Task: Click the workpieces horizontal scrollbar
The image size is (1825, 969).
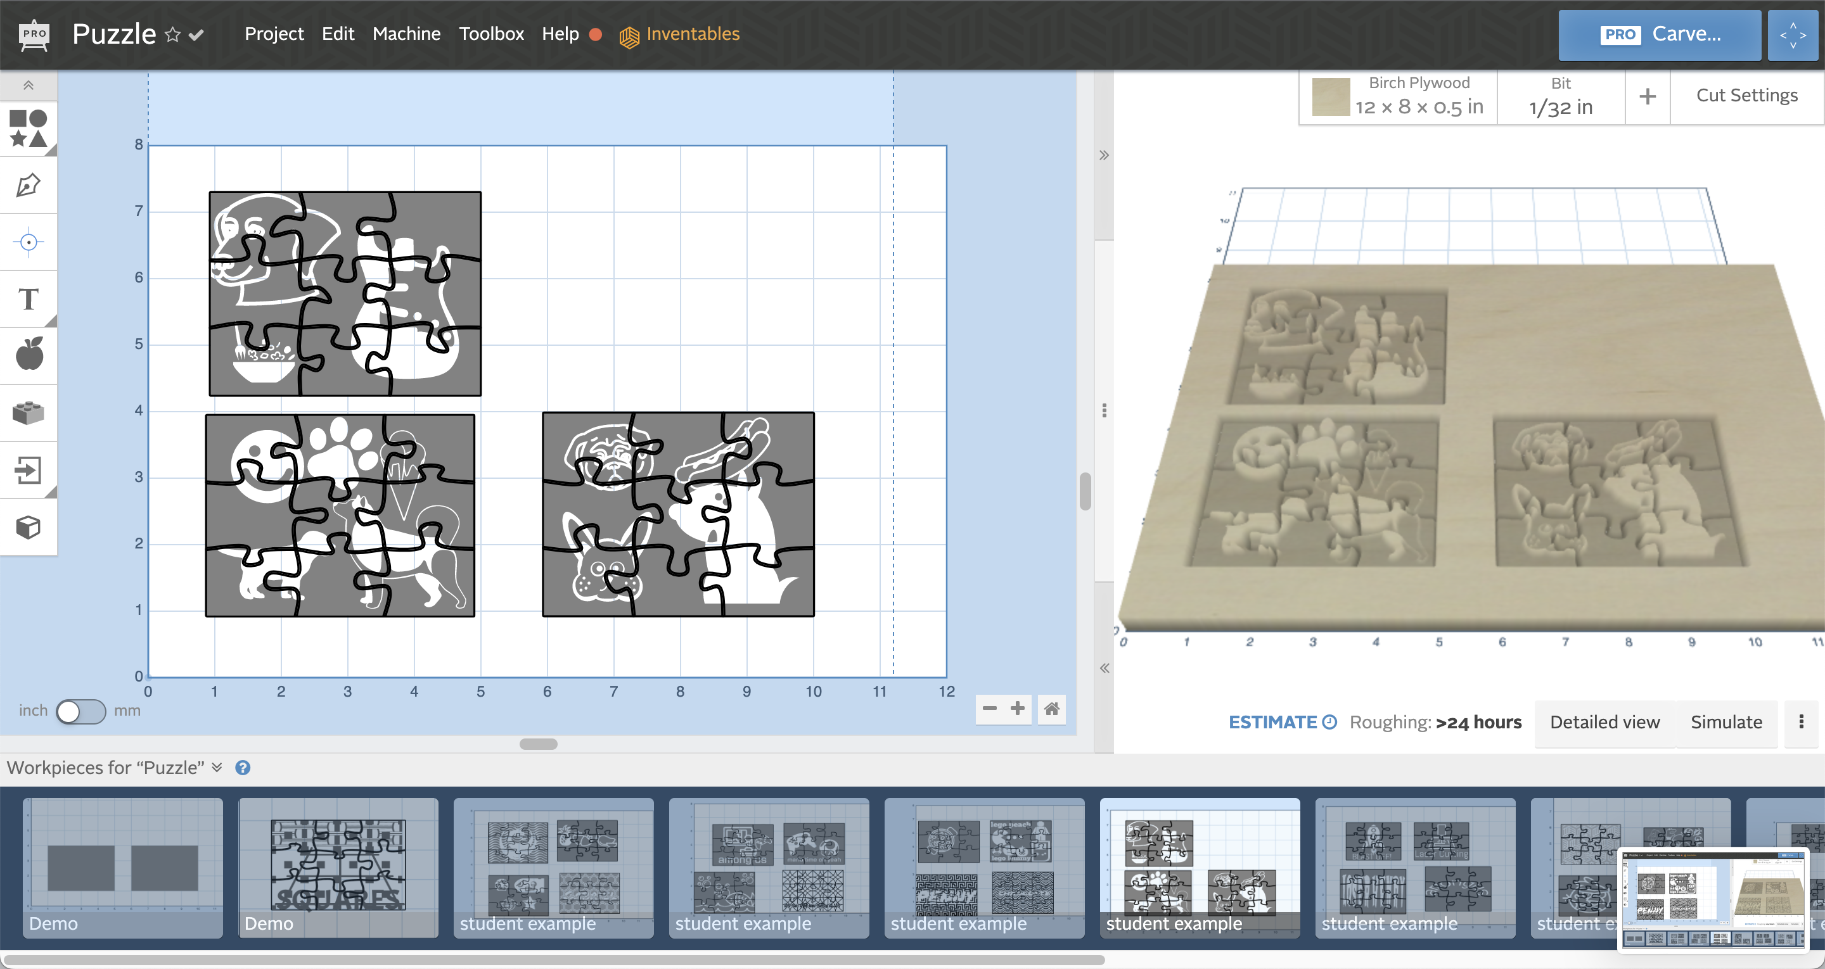Action: (x=553, y=961)
